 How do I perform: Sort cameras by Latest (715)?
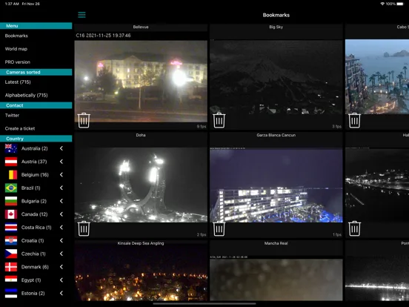tap(18, 82)
